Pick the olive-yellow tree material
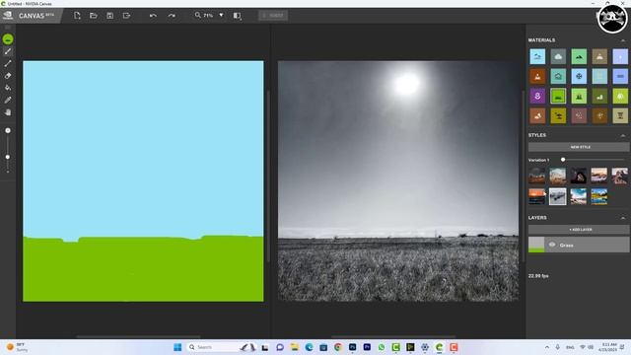This screenshot has width=631, height=355. [558, 116]
